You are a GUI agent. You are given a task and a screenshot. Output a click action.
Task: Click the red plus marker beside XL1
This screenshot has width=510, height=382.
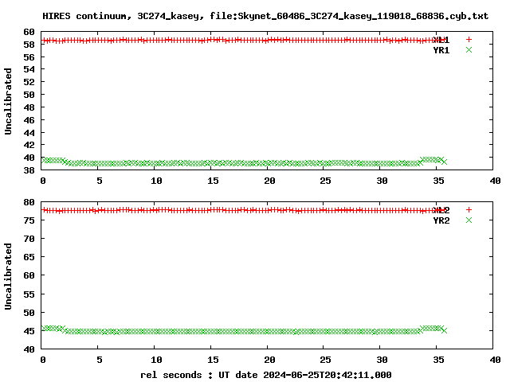pyautogui.click(x=469, y=39)
